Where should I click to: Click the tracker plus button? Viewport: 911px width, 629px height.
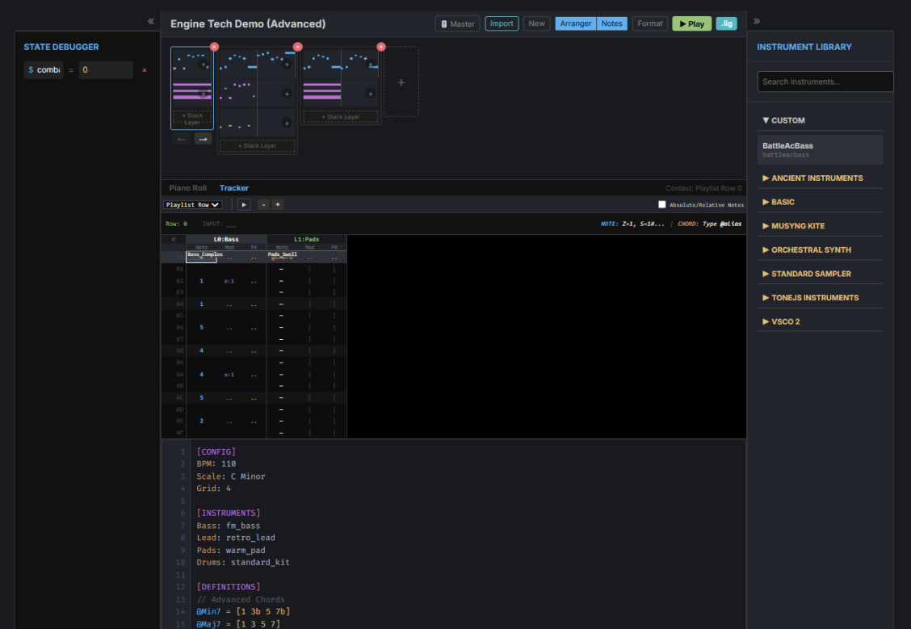[x=277, y=205]
